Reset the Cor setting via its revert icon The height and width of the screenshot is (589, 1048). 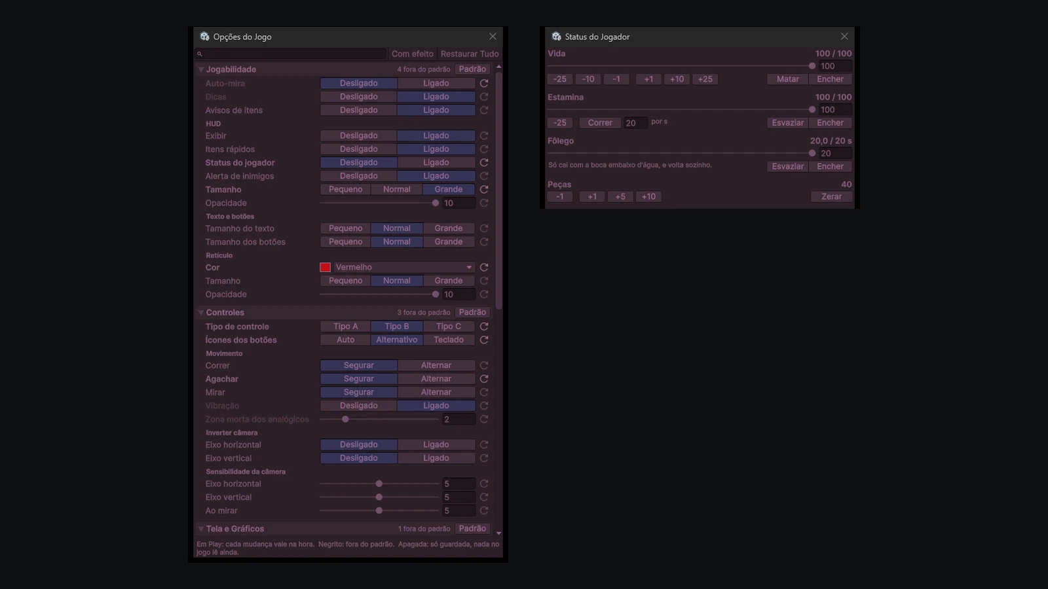click(484, 267)
